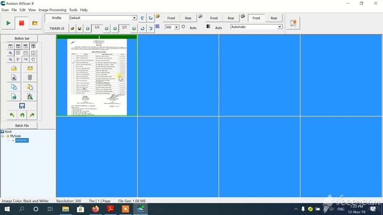Viewport: 383px width, 215px height.
Task: Open Firefox from the taskbar
Action: pyautogui.click(x=96, y=209)
